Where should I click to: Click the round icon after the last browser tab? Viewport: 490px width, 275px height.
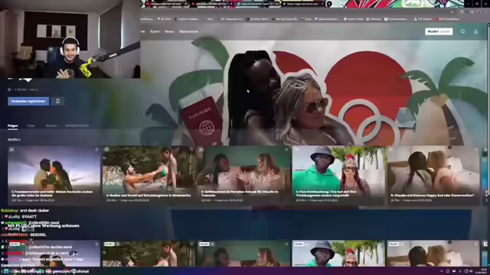click(329, 4)
